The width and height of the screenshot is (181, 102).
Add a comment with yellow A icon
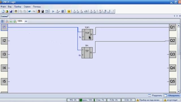point(69,11)
